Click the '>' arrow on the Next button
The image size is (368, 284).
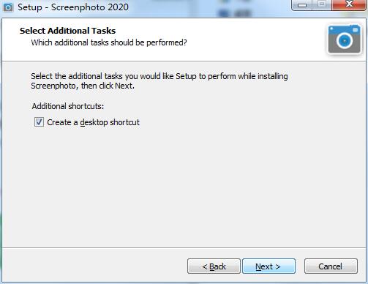[278, 266]
